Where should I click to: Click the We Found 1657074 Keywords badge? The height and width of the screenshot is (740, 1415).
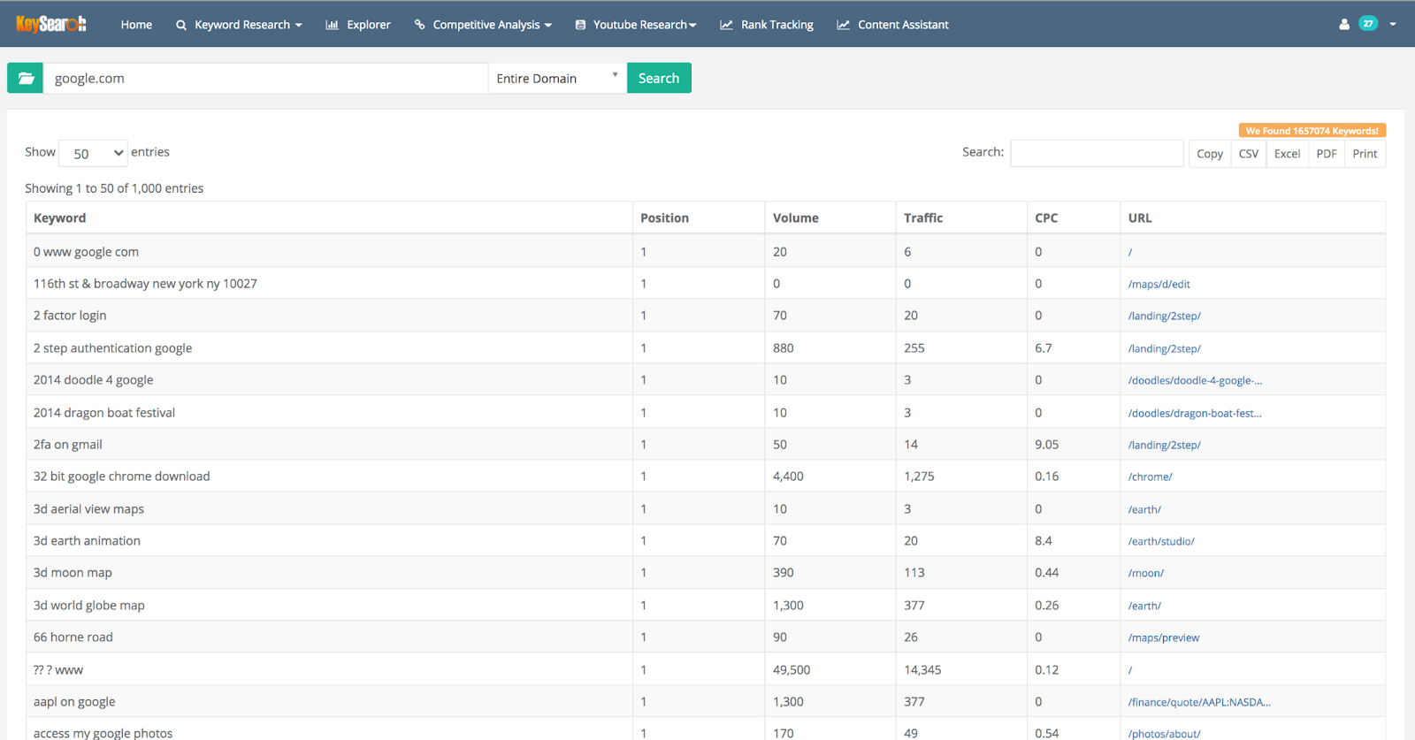click(1312, 131)
